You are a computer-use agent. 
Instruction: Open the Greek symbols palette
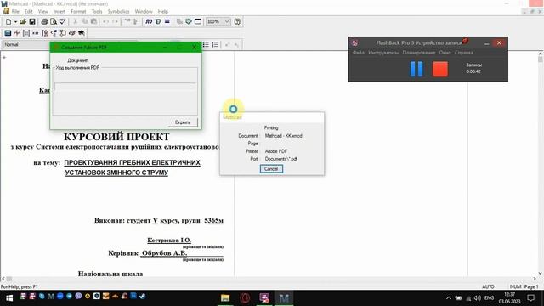71,33
